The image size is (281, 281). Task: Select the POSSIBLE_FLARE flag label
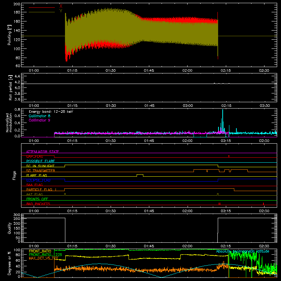[40, 161]
